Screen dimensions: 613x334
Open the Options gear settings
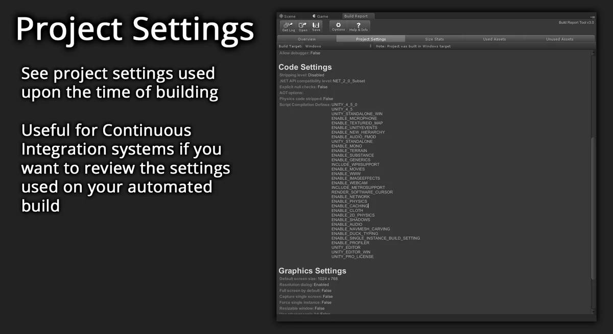[x=338, y=27]
